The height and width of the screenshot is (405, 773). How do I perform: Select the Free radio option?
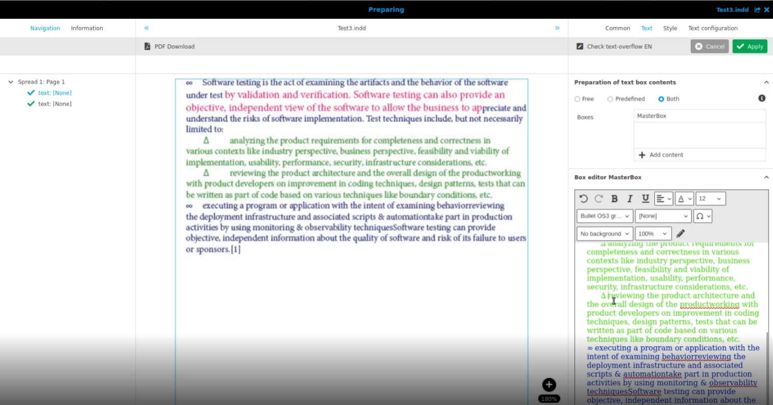tap(577, 99)
